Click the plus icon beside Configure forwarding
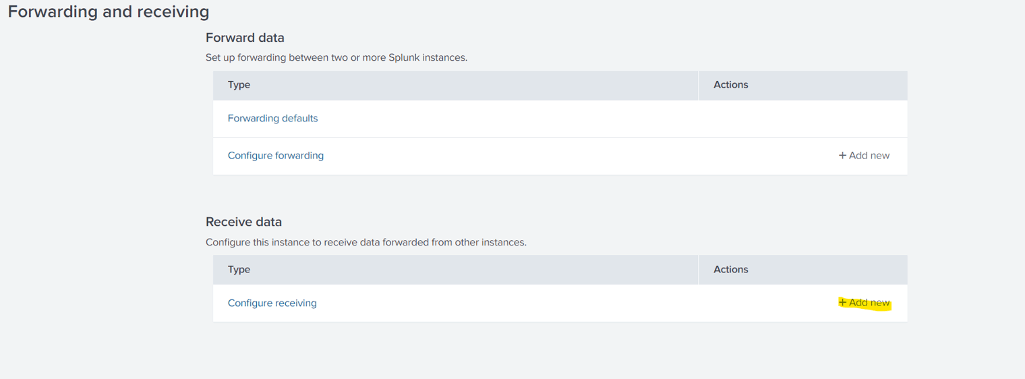The image size is (1025, 379). point(842,156)
